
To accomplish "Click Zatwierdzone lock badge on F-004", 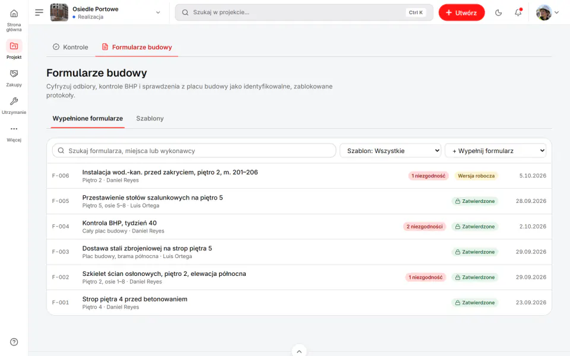I will [474, 227].
